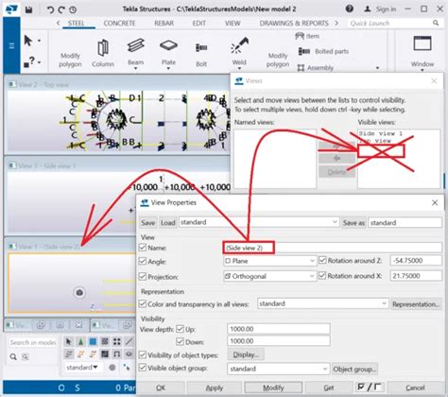Viewport: 448px width, 397px height.
Task: Toggle the four-dots points selection switch
Action: pos(117,341)
